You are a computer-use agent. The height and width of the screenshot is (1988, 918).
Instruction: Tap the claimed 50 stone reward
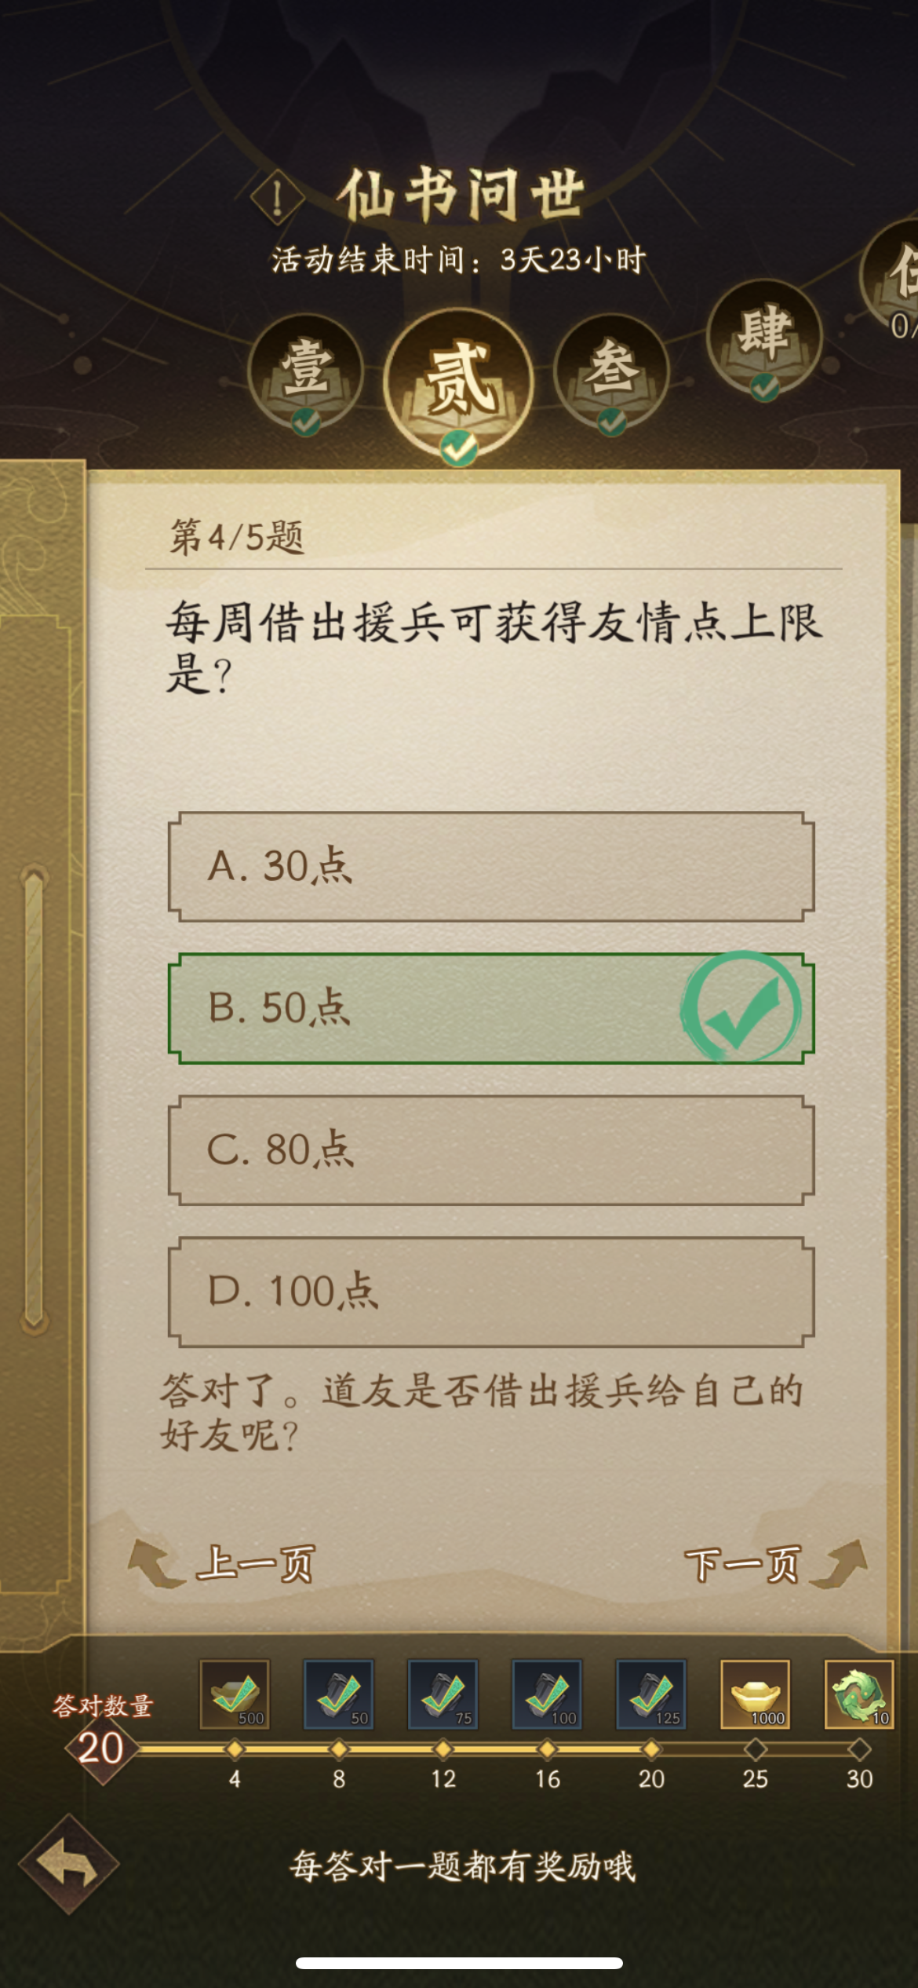click(339, 1694)
